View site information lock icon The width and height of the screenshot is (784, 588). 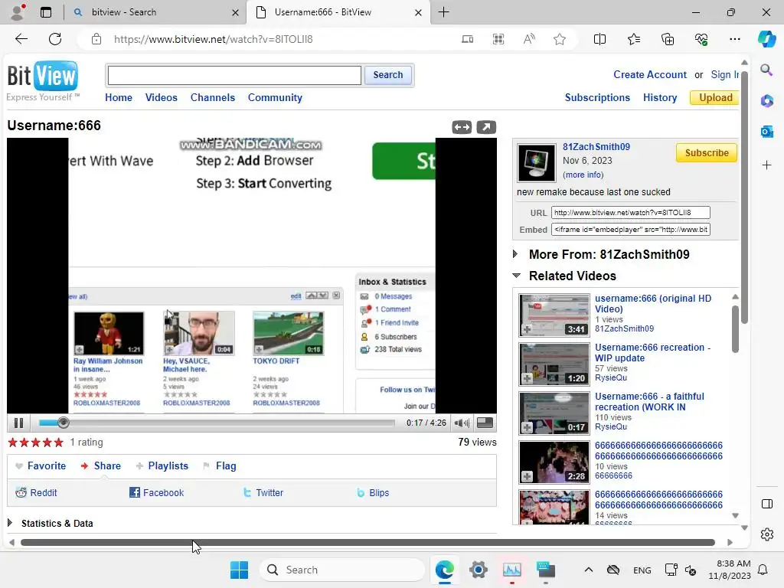pos(96,39)
